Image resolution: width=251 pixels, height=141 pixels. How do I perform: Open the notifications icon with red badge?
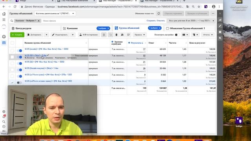point(4,116)
